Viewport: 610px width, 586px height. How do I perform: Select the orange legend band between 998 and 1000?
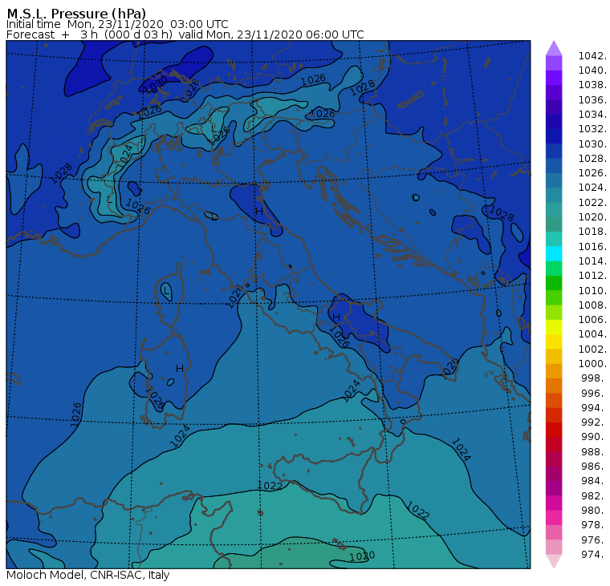[554, 370]
